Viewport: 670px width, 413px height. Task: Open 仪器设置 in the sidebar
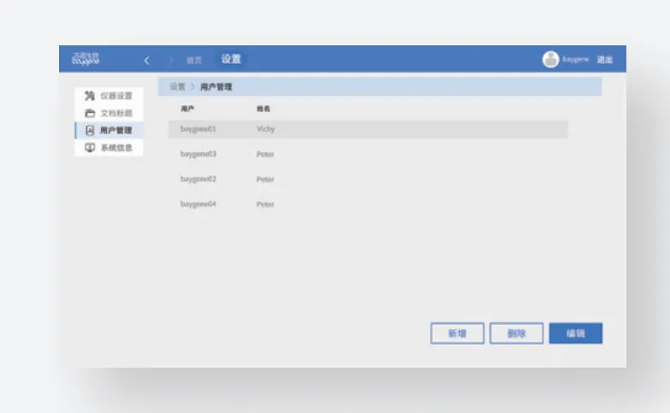pyautogui.click(x=109, y=96)
